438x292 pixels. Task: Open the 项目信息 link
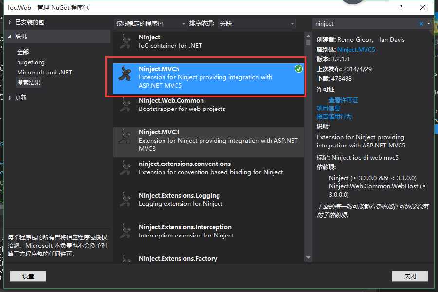click(x=328, y=108)
